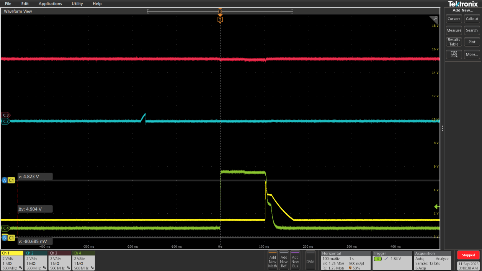Open the Ch 2 settings badge
482x271 pixels.
click(x=36, y=261)
